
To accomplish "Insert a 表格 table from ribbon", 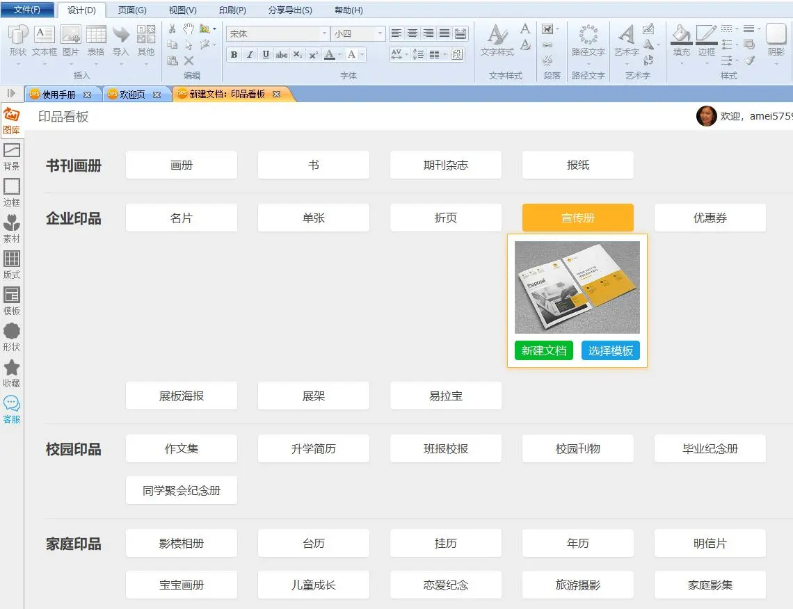I will coord(96,40).
